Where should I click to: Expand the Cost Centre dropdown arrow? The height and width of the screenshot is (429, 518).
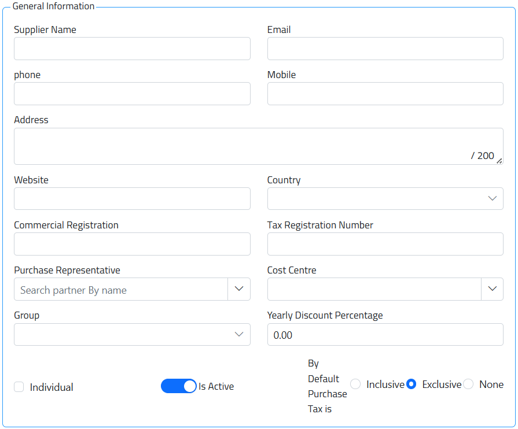point(492,289)
